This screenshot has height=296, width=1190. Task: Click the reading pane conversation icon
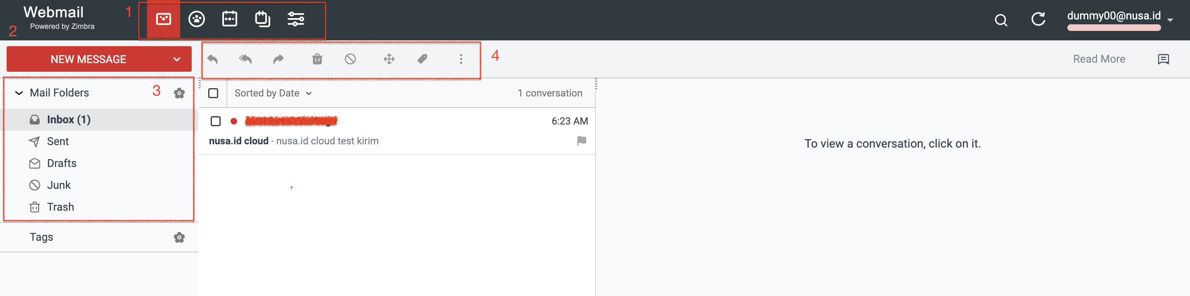1163,59
